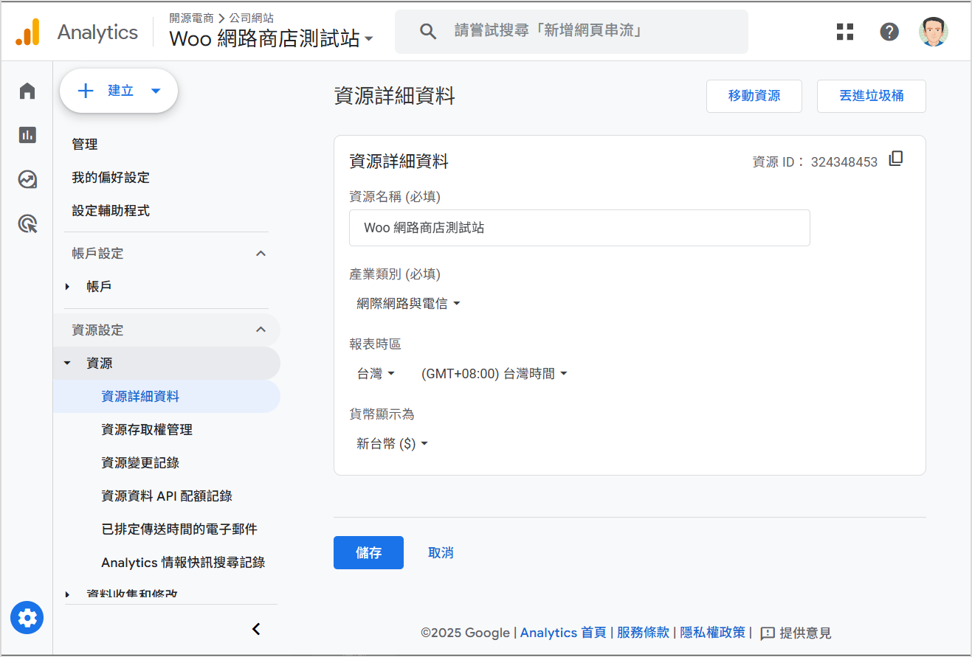Open 資源存取權管理 in sidebar
This screenshot has height=657, width=972.
pyautogui.click(x=147, y=430)
